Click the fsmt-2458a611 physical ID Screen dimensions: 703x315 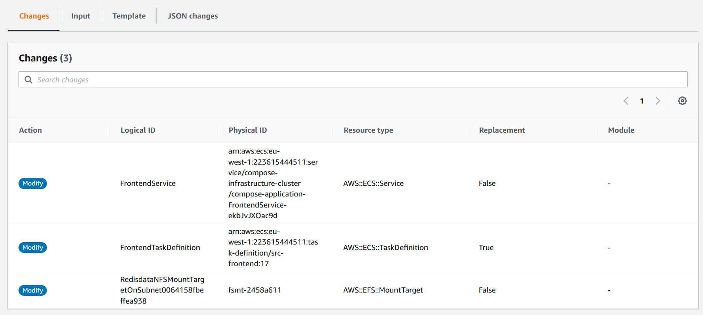(255, 290)
